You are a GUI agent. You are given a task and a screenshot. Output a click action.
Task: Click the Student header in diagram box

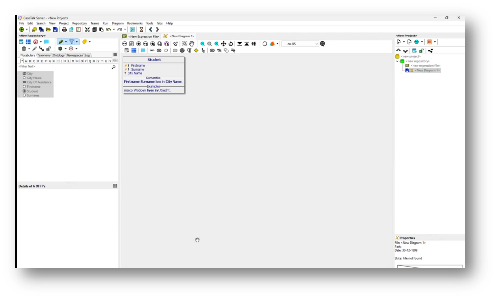[154, 60]
